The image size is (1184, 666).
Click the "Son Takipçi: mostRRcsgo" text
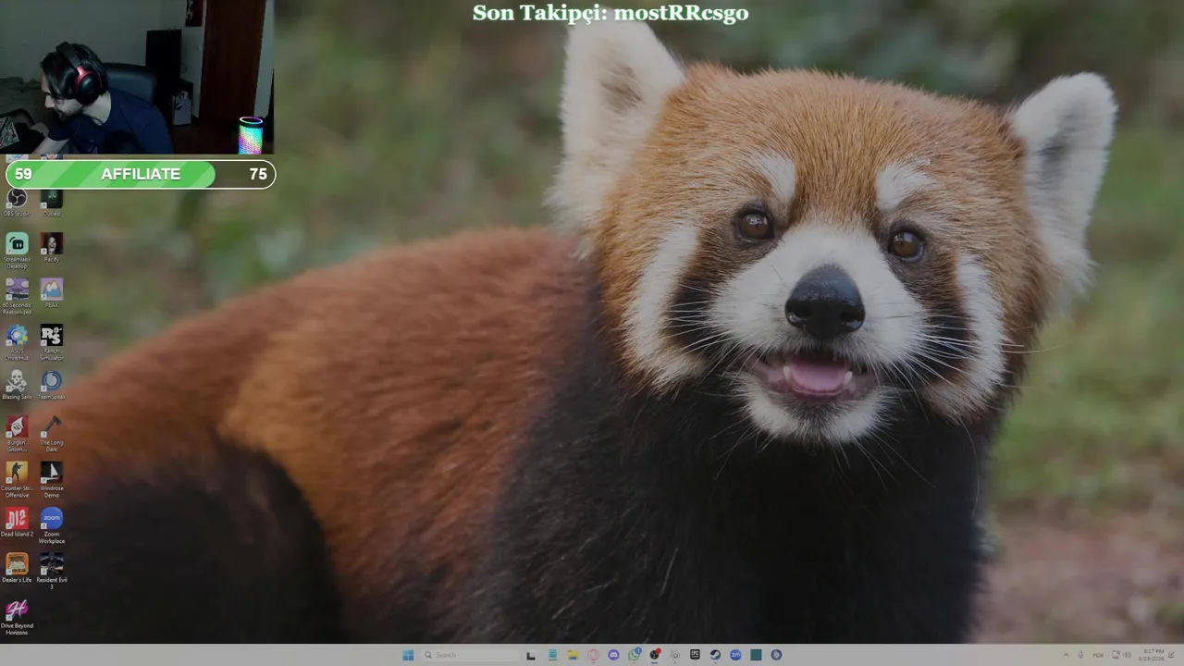click(610, 13)
